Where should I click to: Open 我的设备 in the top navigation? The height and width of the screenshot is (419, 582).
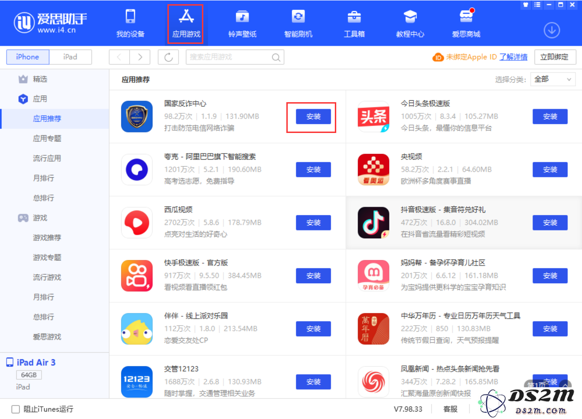[130, 23]
